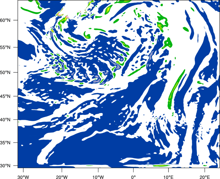Click the 30°W longitude label
The height and width of the screenshot is (179, 220).
[23, 177]
